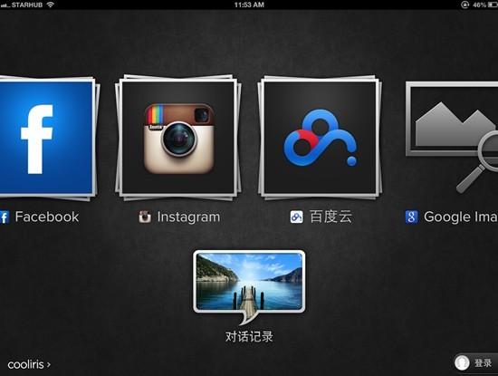This screenshot has height=376, width=498.
Task: Click small Baidu cloud icon beside 百度云
Action: click(x=296, y=217)
